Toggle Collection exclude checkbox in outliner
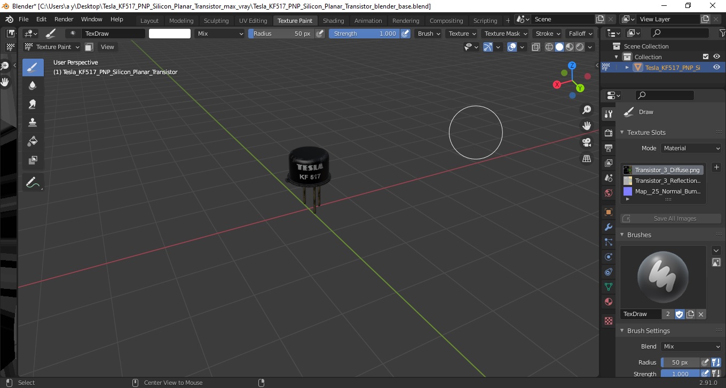 (x=706, y=56)
